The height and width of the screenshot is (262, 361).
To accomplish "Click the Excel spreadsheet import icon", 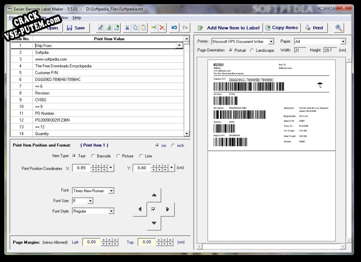I will tap(109, 28).
